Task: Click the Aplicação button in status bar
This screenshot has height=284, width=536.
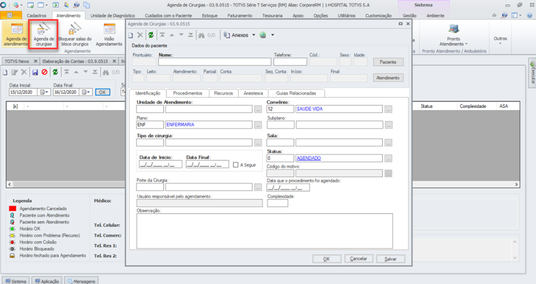Action: pos(47,281)
